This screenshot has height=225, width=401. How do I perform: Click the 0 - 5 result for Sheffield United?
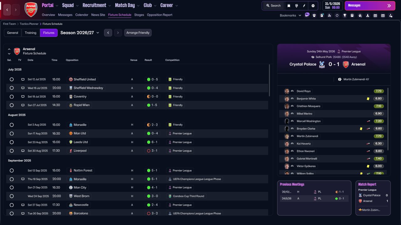click(x=152, y=79)
